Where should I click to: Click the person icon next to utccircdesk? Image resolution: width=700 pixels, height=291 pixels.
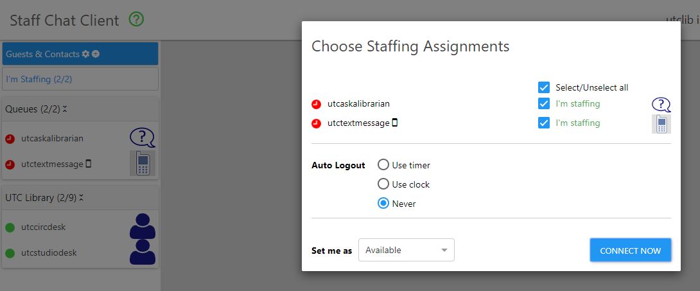143,227
